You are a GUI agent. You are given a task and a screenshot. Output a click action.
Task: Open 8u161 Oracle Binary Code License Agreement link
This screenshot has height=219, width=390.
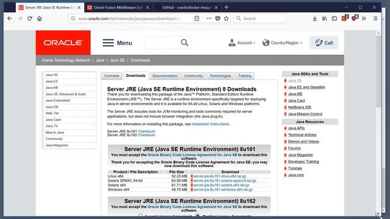[x=193, y=155]
